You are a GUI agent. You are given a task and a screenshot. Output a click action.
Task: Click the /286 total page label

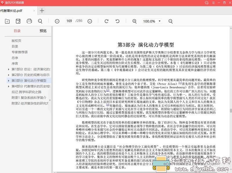coord(79,21)
